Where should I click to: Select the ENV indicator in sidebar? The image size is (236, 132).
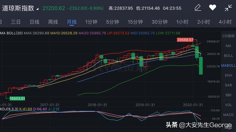pyautogui.click(x=229, y=76)
